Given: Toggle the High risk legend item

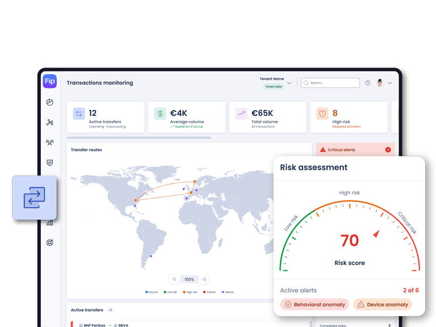Looking at the screenshot, I should [190, 292].
